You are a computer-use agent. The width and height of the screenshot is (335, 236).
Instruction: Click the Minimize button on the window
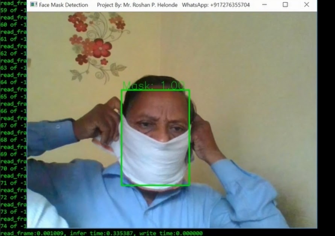[x=265, y=5]
